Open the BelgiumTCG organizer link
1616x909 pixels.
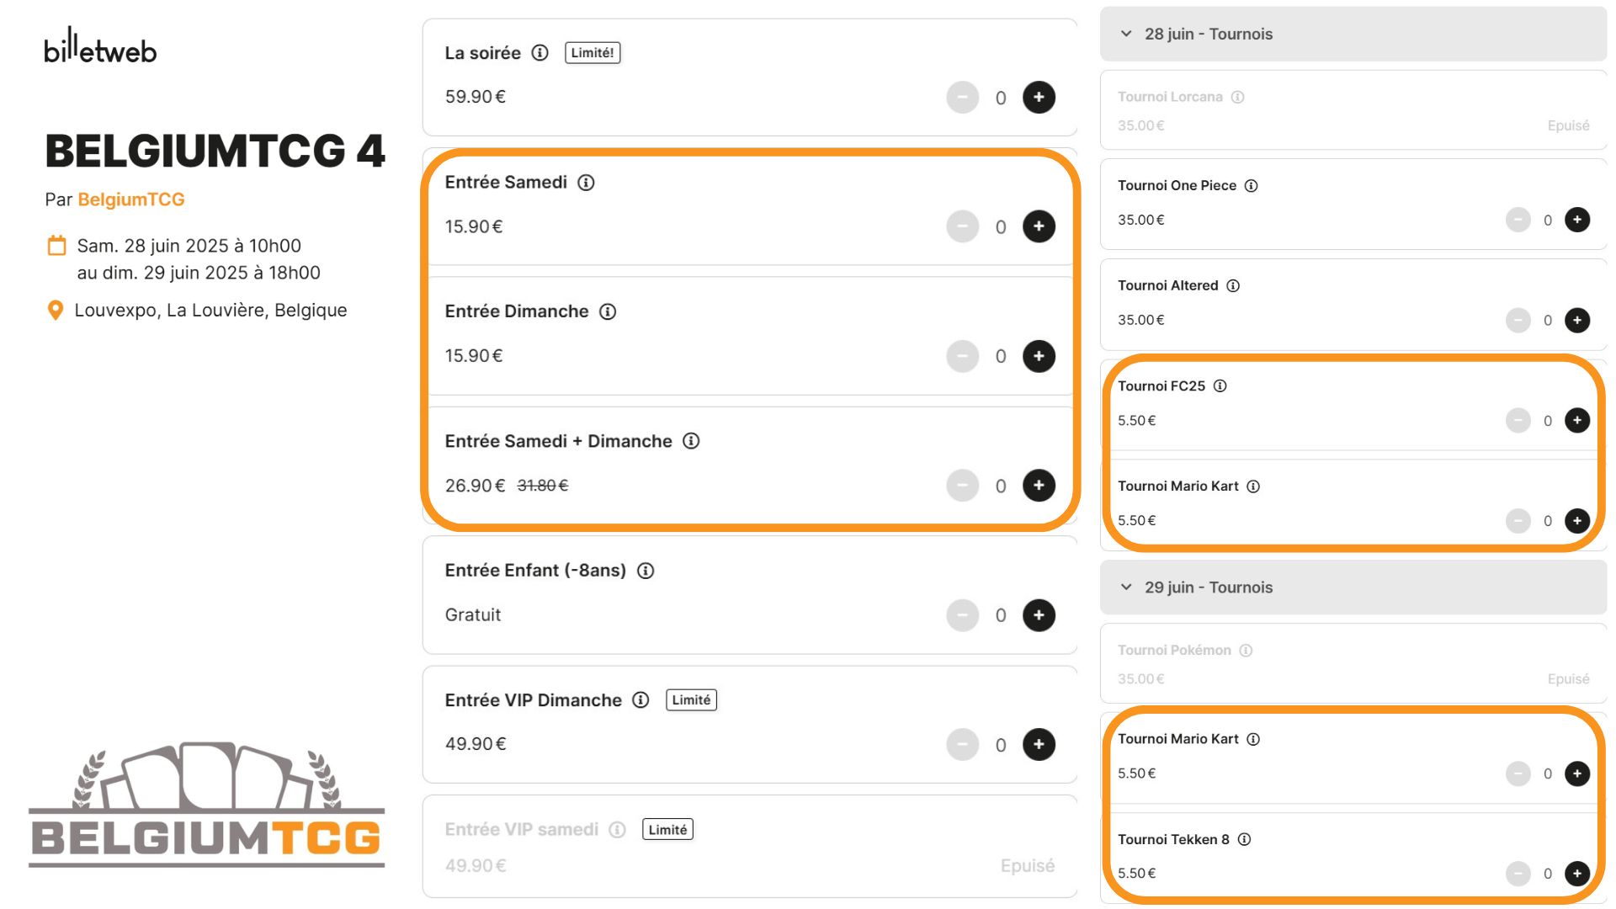pos(131,199)
